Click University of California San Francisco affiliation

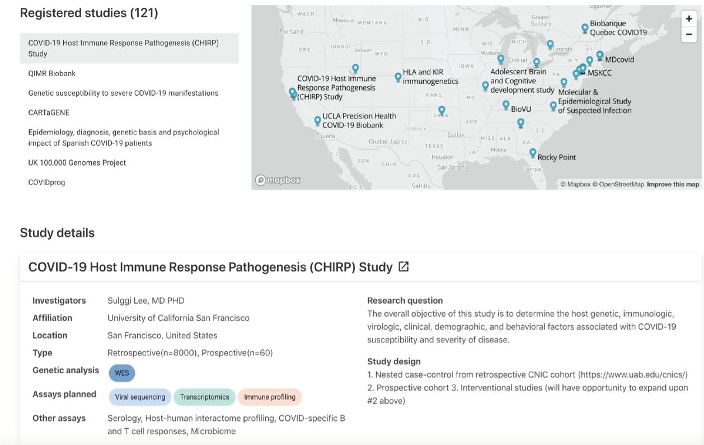(x=179, y=318)
